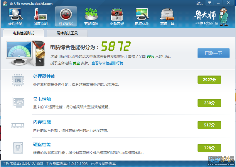Click the computer with gold medal image
Viewport: 236px width, 167px height.
tap(26, 53)
